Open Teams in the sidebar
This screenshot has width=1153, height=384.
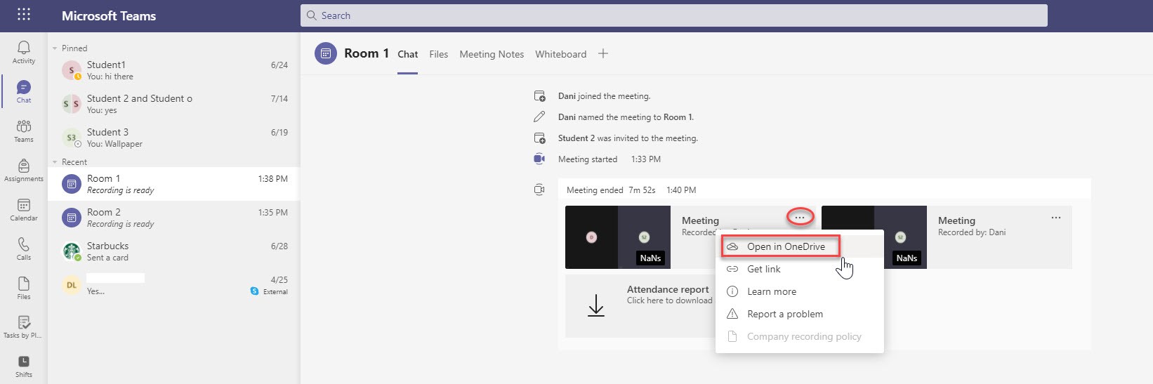click(x=24, y=131)
